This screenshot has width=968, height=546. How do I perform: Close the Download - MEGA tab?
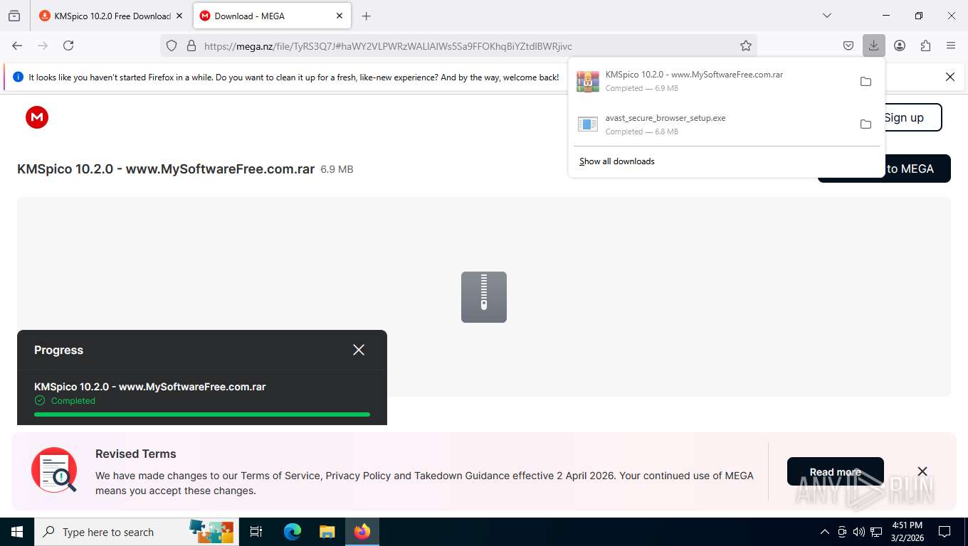[340, 16]
